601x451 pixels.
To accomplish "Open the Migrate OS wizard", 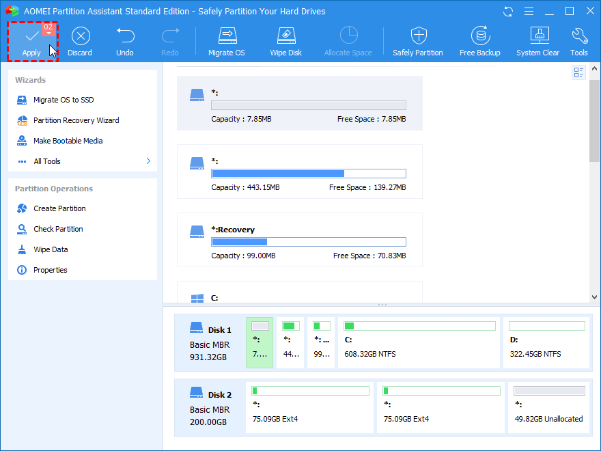I will click(227, 41).
